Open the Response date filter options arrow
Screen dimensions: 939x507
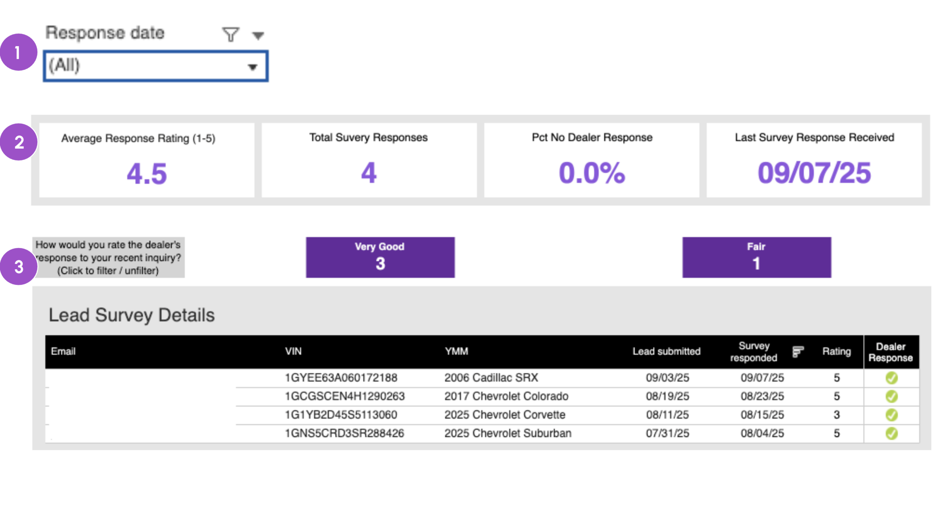[258, 36]
